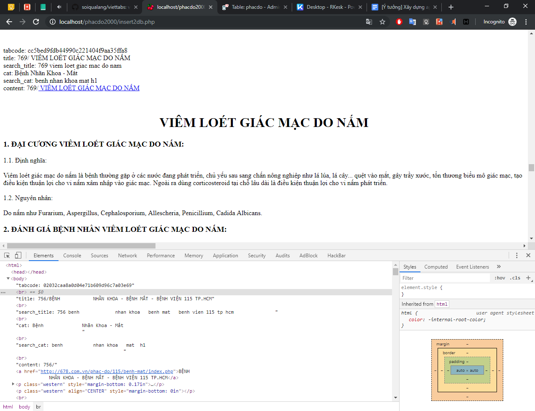Viewport: 535px width, 411px height.
Task: Click the styles Filter input
Action: click(445, 278)
